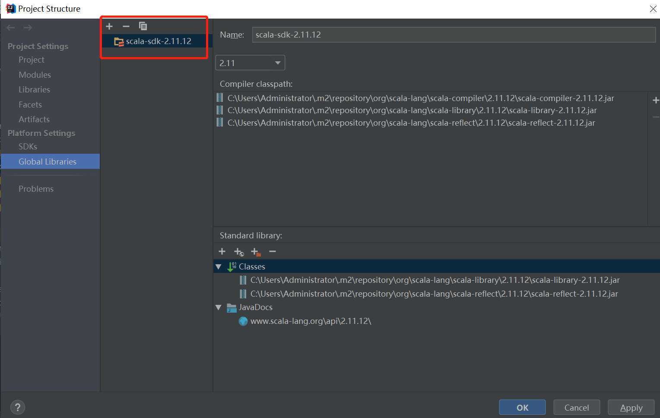
Task: Open help with the question mark button
Action: pyautogui.click(x=18, y=407)
